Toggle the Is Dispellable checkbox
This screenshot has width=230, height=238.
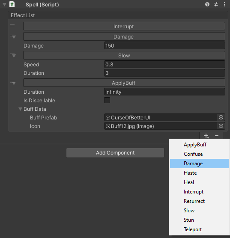(107, 100)
